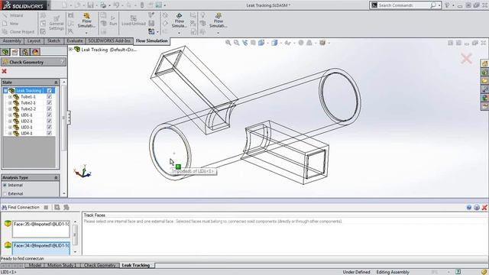This screenshot has height=275, width=489.
Task: Open the Model bottom tab
Action: coord(35,265)
